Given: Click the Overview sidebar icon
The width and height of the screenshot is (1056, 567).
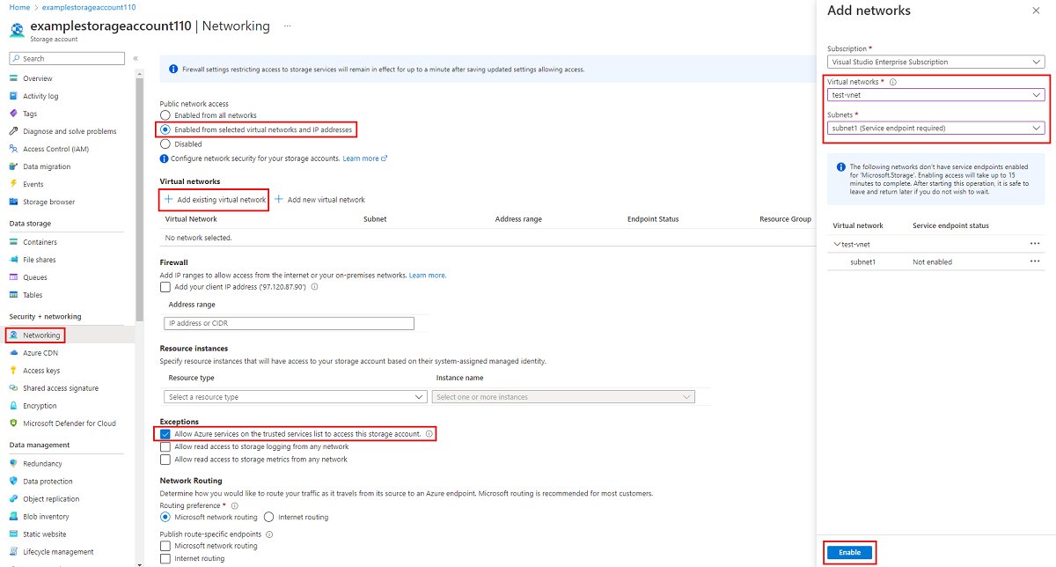Looking at the screenshot, I should [13, 78].
